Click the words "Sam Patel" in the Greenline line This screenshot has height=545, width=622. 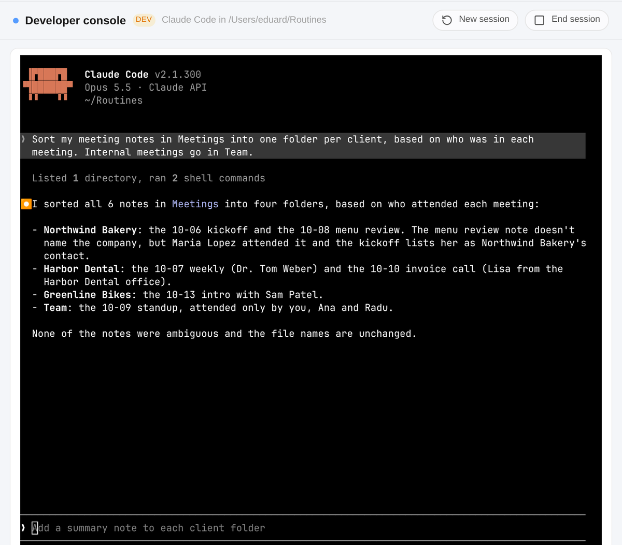291,295
